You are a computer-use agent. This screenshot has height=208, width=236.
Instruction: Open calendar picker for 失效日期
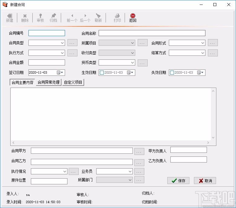pyautogui.click(x=200, y=72)
